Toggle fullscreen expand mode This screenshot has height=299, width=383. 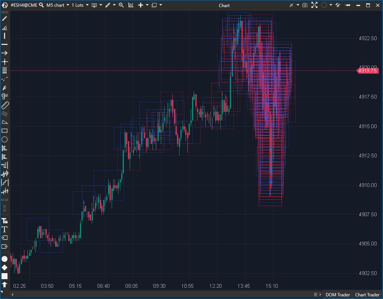tap(314, 5)
